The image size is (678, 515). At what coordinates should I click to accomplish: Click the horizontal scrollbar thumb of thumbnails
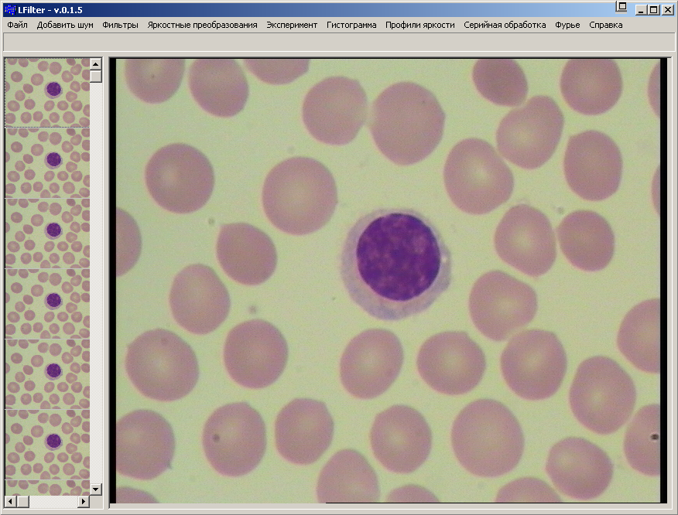pos(23,502)
